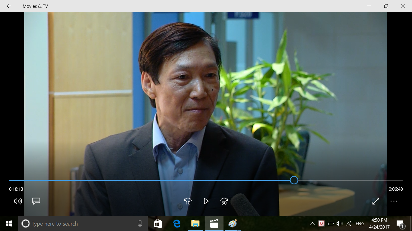Viewport: 412px width, 231px height.
Task: Open the Paint app on the taskbar
Action: click(233, 223)
